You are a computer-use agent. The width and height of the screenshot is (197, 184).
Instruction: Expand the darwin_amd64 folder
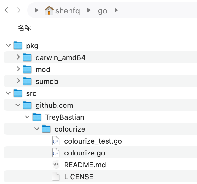(18, 57)
